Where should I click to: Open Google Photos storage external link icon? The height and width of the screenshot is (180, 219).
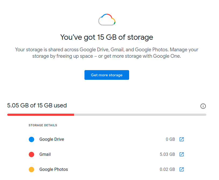(181, 169)
